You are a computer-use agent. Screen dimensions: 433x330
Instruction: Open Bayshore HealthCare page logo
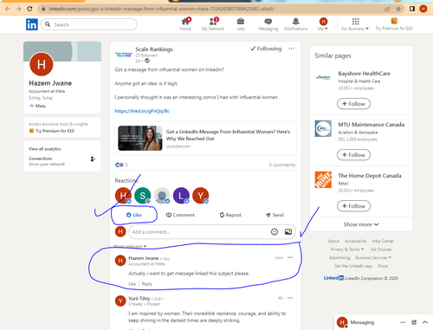323,77
